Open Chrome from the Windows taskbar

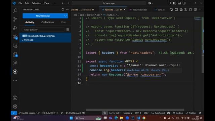point(144,118)
